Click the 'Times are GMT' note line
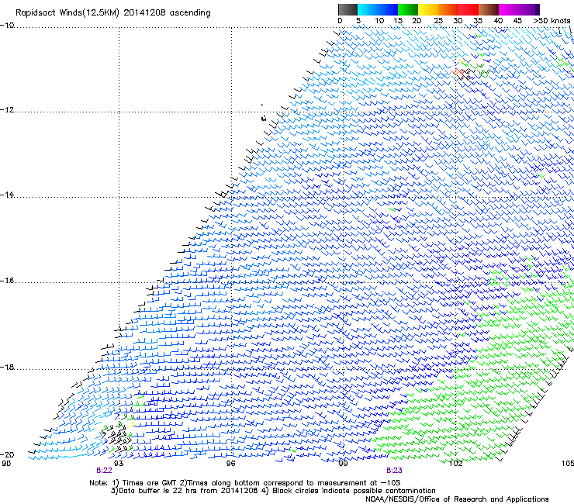This screenshot has width=574, height=504. pos(245,483)
